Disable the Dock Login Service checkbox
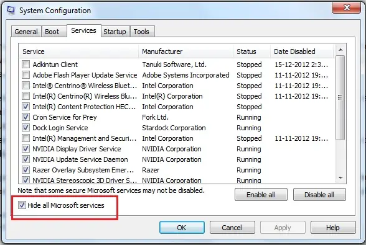Image resolution: width=366 pixels, height=245 pixels. point(26,128)
